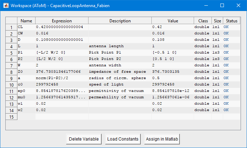Edit the expression cell of variable CL
This screenshot has width=247, height=148.
pyautogui.click(x=62, y=27)
